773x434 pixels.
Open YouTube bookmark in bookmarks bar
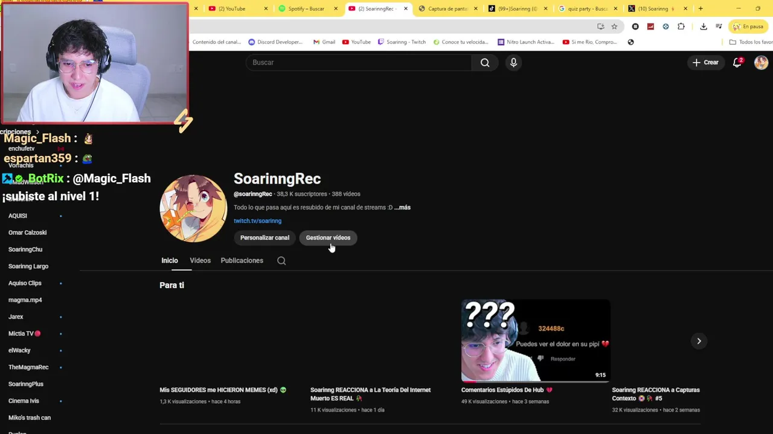(x=356, y=42)
